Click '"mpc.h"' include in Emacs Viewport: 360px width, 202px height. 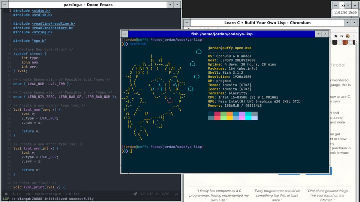click(x=39, y=41)
